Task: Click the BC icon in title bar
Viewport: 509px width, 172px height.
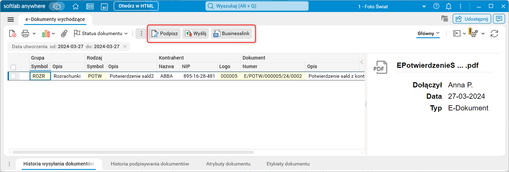Action: (104, 6)
